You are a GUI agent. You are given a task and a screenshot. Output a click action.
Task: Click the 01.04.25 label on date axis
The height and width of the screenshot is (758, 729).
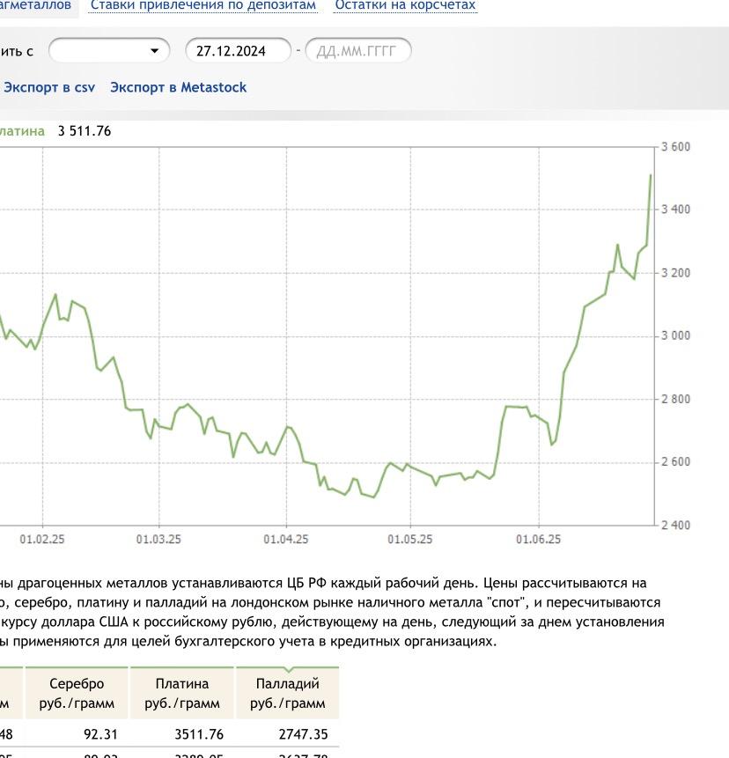point(286,539)
